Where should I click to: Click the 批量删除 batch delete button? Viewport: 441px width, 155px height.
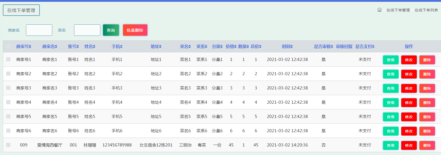click(x=135, y=30)
